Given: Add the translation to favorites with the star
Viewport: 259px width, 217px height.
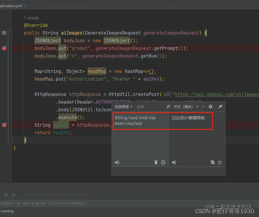Looking at the screenshot, I should click(x=220, y=162).
